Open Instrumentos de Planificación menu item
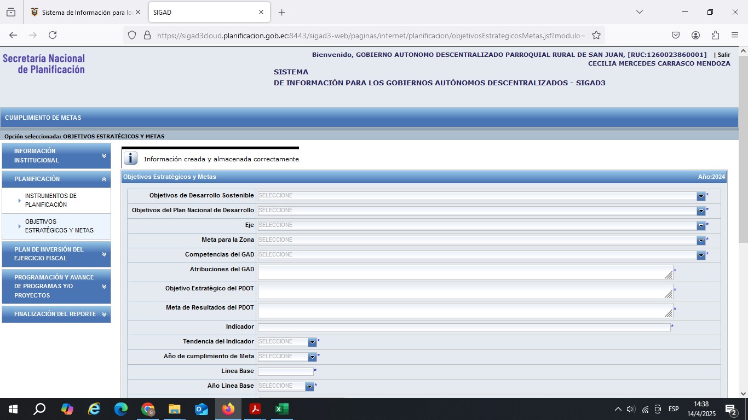Screen dimensions: 748x420 [x=51, y=200]
